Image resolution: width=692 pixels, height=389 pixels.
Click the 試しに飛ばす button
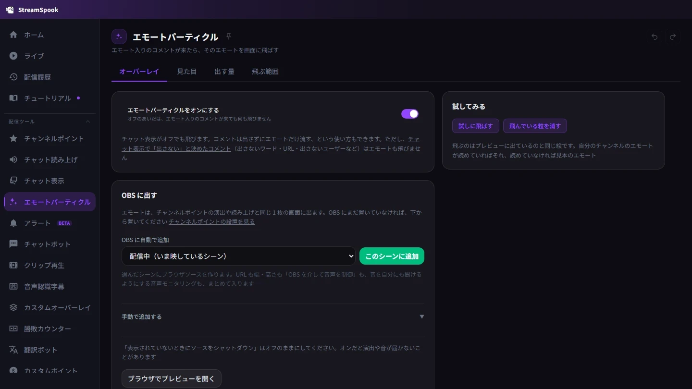point(476,126)
